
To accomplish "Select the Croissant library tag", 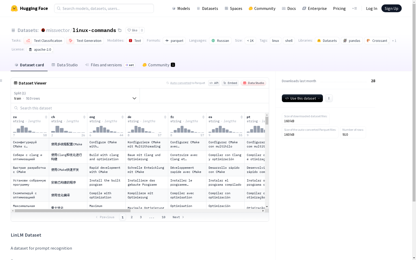I will pyautogui.click(x=377, y=41).
